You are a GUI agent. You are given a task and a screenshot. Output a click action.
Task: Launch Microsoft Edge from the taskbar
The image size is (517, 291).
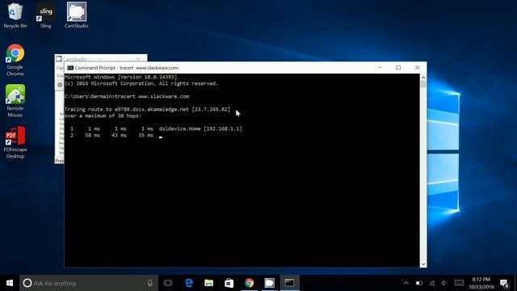click(188, 283)
